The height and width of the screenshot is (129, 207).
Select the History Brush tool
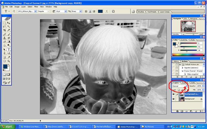tap(9, 38)
